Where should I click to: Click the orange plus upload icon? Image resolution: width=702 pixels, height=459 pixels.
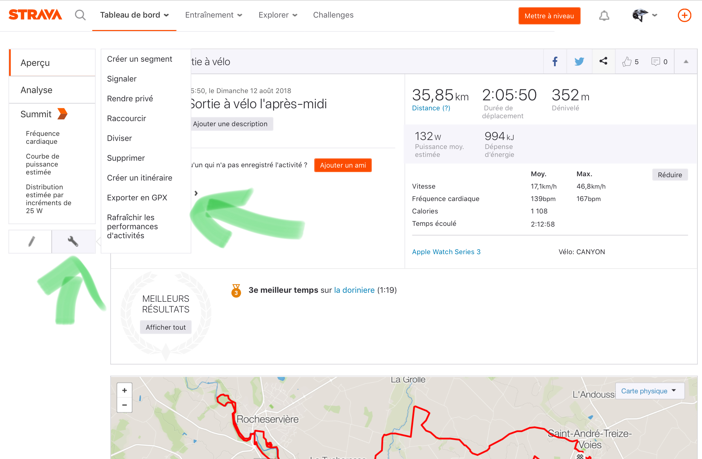pyautogui.click(x=684, y=16)
